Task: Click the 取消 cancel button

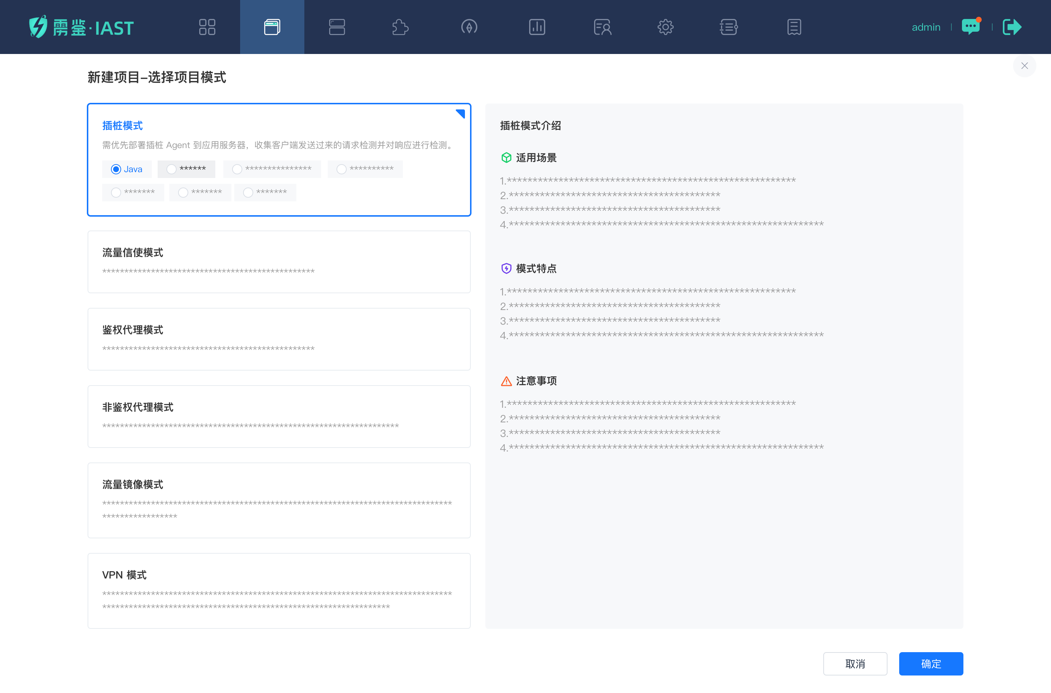Action: pos(855,663)
